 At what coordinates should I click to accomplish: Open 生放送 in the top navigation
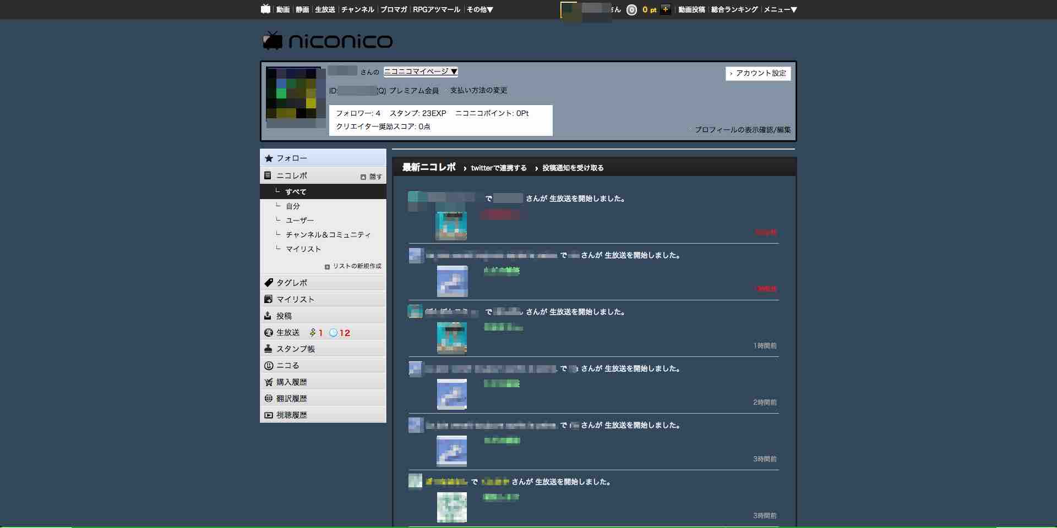(x=325, y=9)
